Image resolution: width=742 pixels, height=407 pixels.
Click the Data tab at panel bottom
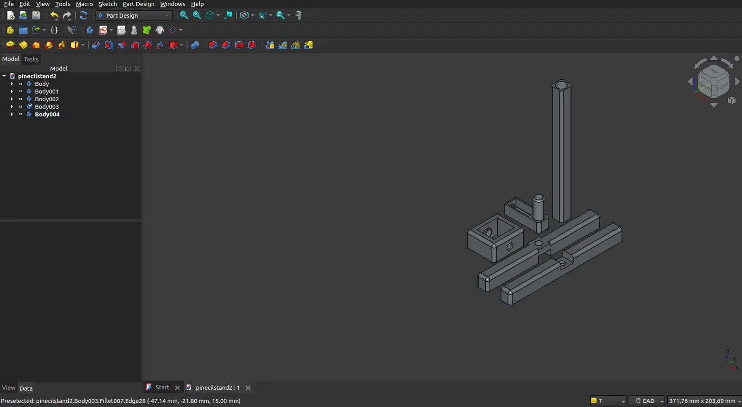(26, 388)
